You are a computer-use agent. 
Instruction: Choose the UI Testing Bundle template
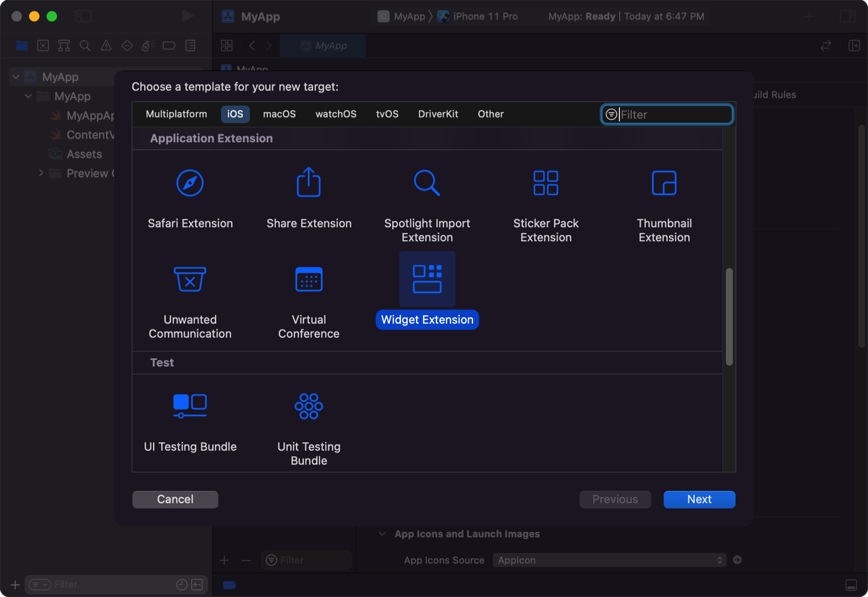tap(190, 421)
